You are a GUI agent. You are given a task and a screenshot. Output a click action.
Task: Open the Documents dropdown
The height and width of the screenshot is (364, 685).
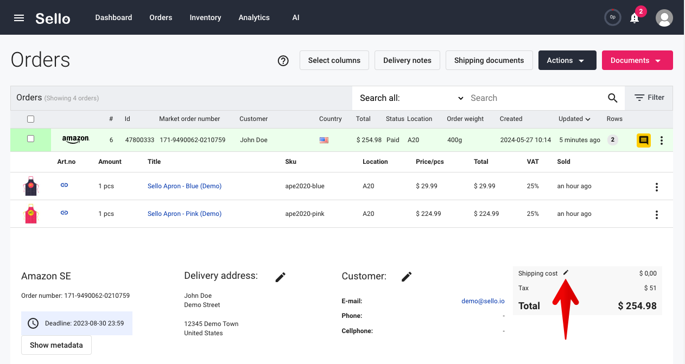tap(637, 60)
